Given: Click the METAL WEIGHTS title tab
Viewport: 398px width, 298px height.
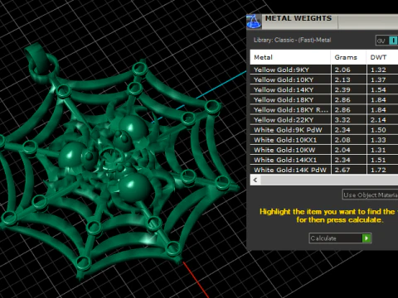Looking at the screenshot, I should click(299, 22).
